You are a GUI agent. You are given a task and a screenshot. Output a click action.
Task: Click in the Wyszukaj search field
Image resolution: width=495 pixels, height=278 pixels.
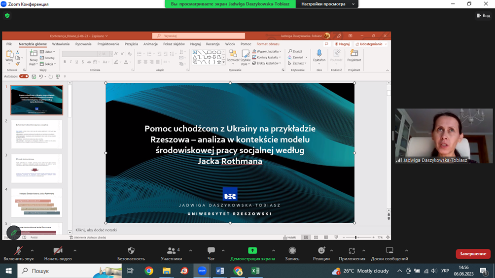[199, 35]
